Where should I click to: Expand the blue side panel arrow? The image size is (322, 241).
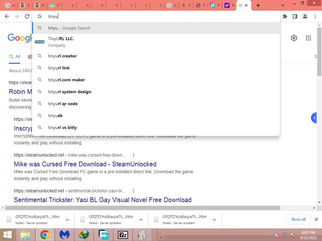tap(314, 118)
